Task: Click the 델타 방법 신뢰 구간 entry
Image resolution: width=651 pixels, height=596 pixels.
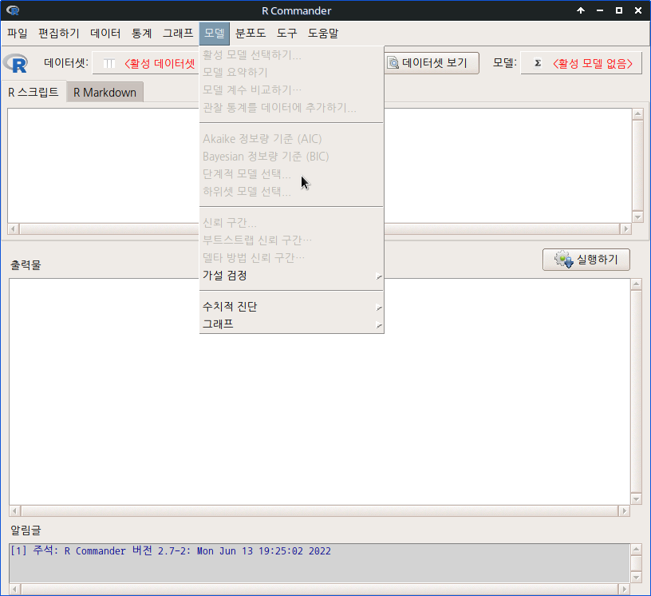Action: point(291,258)
